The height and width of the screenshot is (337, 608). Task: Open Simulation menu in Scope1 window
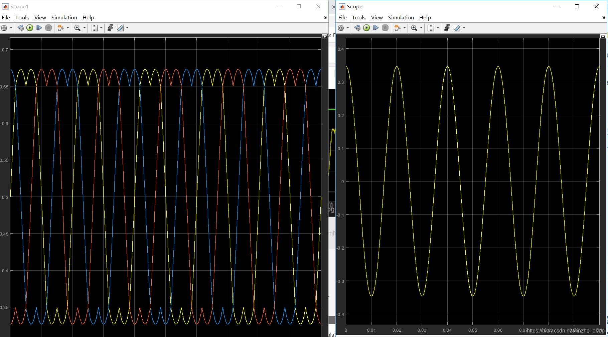(64, 17)
